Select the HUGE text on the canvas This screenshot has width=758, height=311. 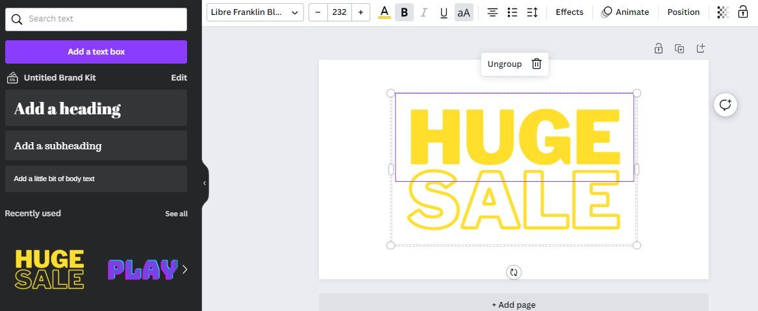[x=514, y=137]
